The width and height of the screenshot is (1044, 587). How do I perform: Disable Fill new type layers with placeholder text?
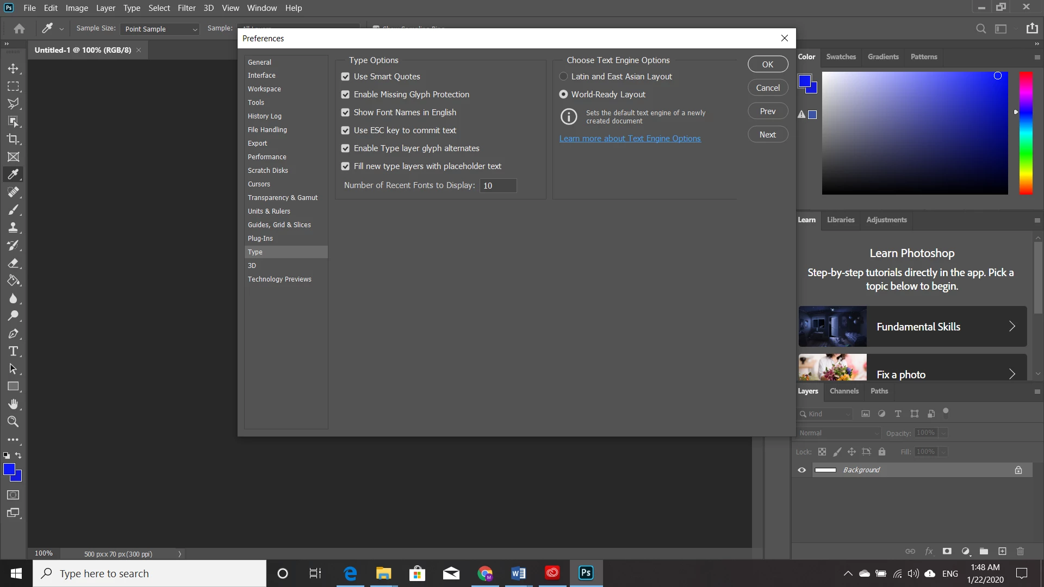345,166
